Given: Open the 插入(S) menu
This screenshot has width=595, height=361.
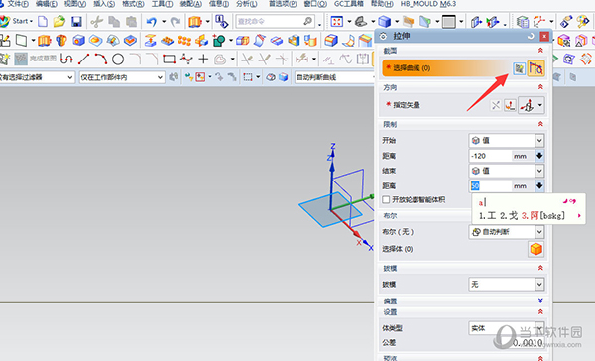Looking at the screenshot, I should (104, 4).
